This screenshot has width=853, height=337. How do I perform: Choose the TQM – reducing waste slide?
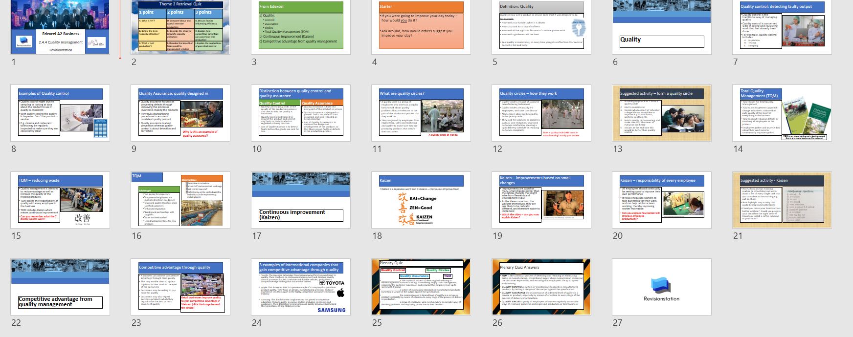[60, 200]
